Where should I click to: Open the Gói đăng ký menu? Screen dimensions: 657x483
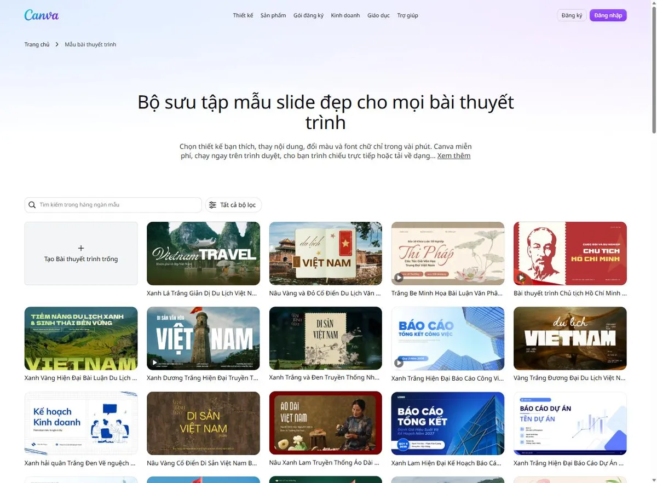coord(308,15)
